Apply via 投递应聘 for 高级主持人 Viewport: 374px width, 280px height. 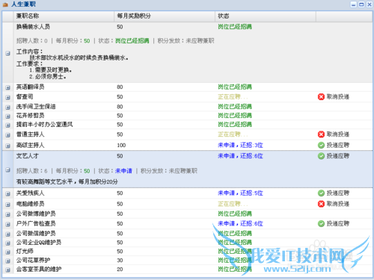pyautogui.click(x=338, y=145)
